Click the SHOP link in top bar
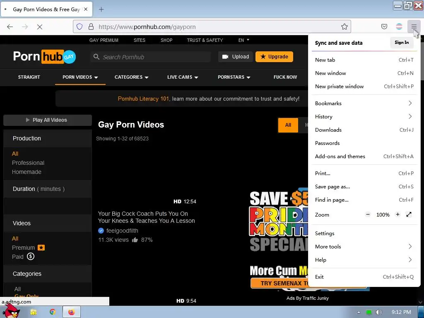Viewport: 424px width, 318px height. click(166, 40)
